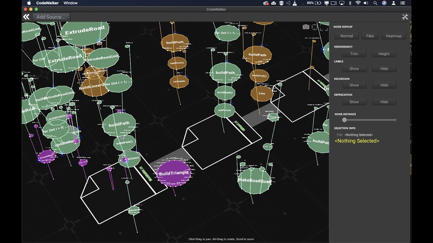Click the Node Distance slider handle
This screenshot has height=243, width=433.
pos(344,120)
